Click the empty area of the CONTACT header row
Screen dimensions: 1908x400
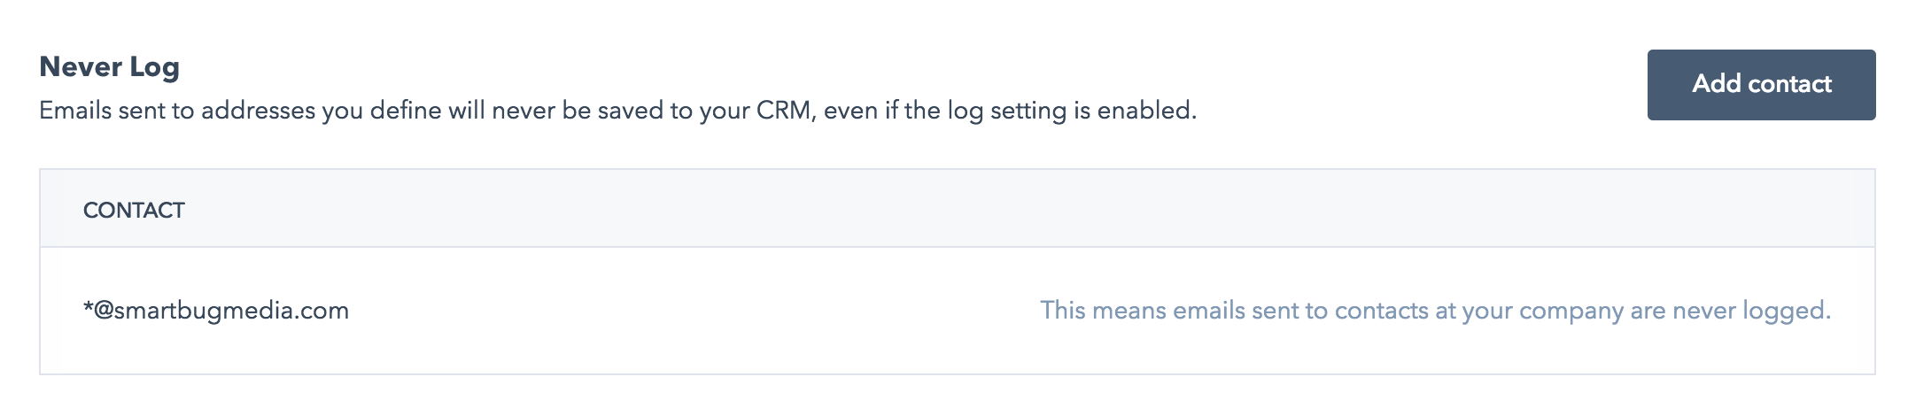coord(1028,209)
